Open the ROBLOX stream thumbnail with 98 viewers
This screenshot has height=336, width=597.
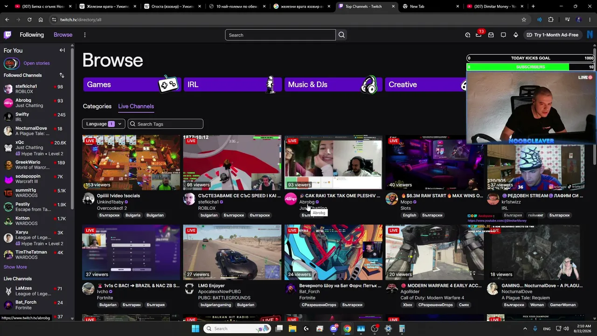pyautogui.click(x=232, y=162)
